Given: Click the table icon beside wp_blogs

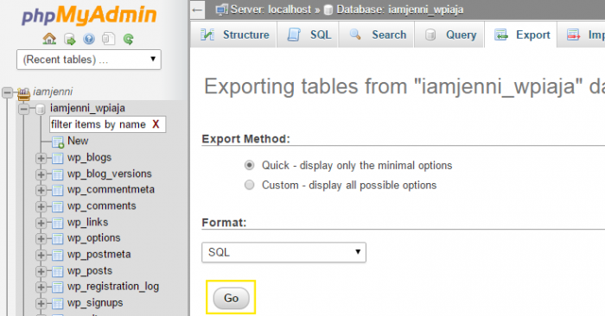Looking at the screenshot, I should pos(58,158).
